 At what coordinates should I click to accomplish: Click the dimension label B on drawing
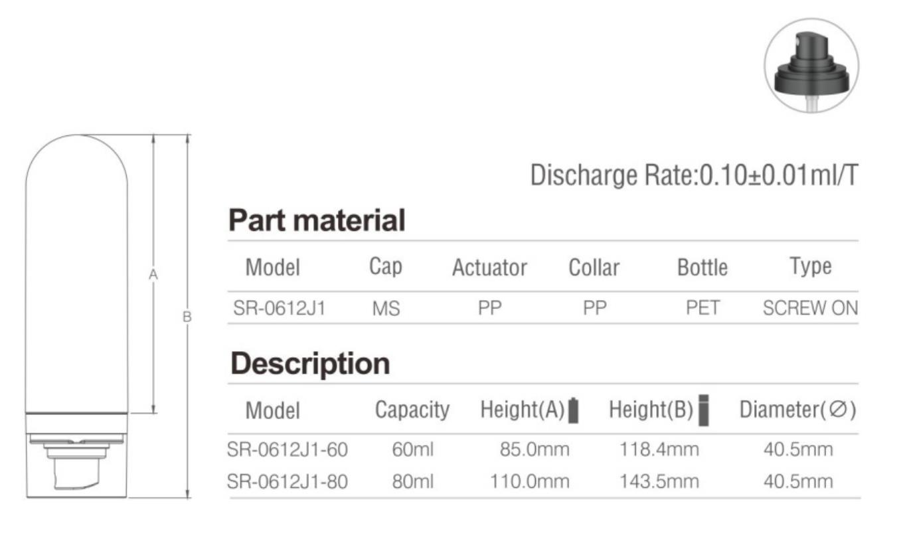click(x=187, y=317)
